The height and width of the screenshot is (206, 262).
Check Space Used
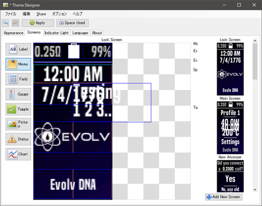pyautogui.click(x=73, y=23)
